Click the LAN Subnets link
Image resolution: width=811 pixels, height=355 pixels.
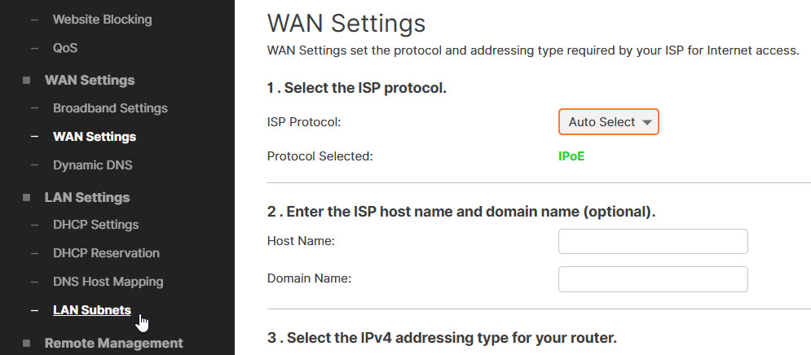[91, 310]
